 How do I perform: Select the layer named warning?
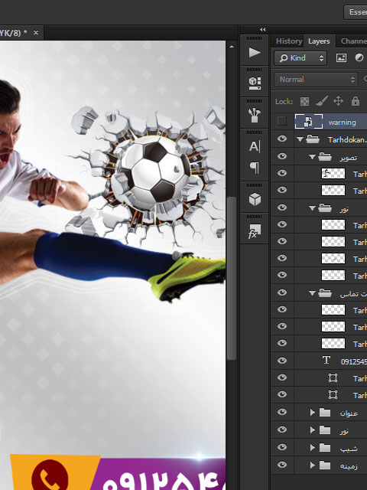pos(342,122)
